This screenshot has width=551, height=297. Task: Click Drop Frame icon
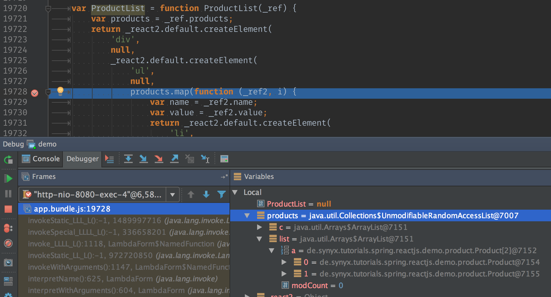click(x=190, y=159)
